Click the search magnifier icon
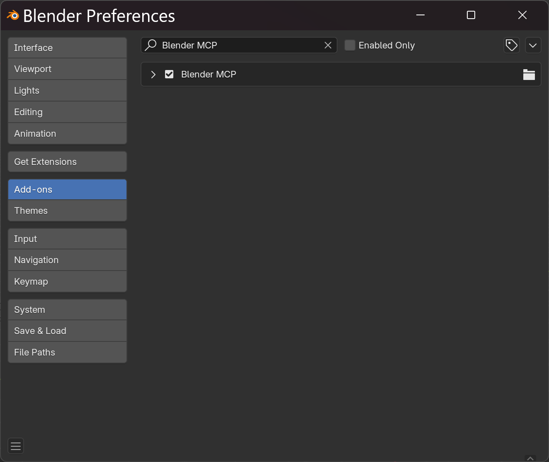This screenshot has width=549, height=462. [x=151, y=45]
